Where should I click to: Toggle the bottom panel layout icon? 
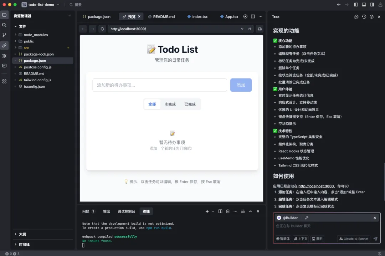(x=364, y=4)
